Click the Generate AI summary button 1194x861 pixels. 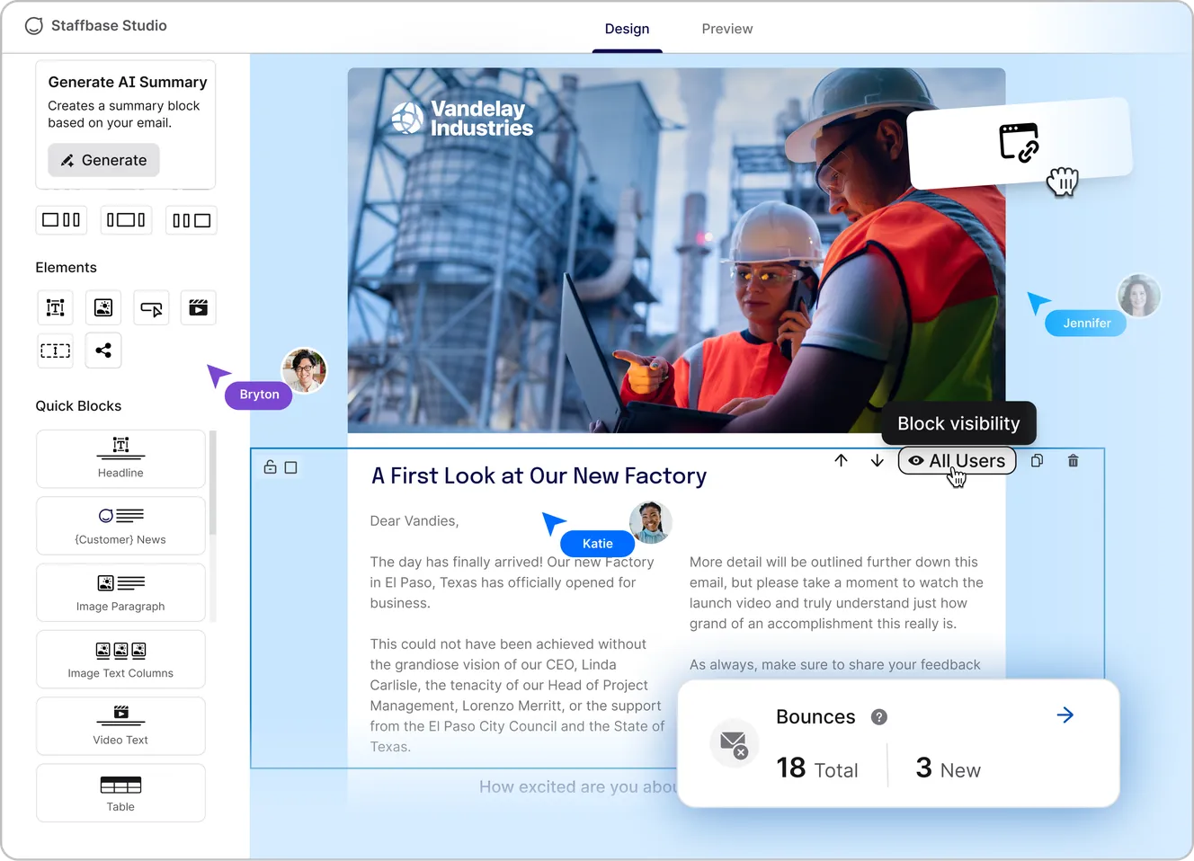click(x=103, y=160)
